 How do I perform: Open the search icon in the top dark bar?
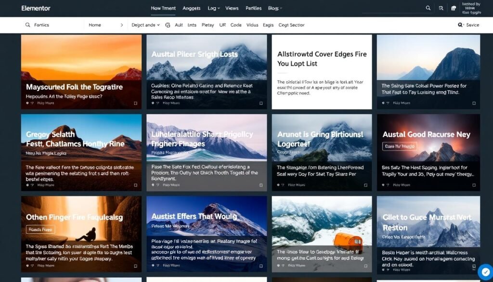point(428,8)
